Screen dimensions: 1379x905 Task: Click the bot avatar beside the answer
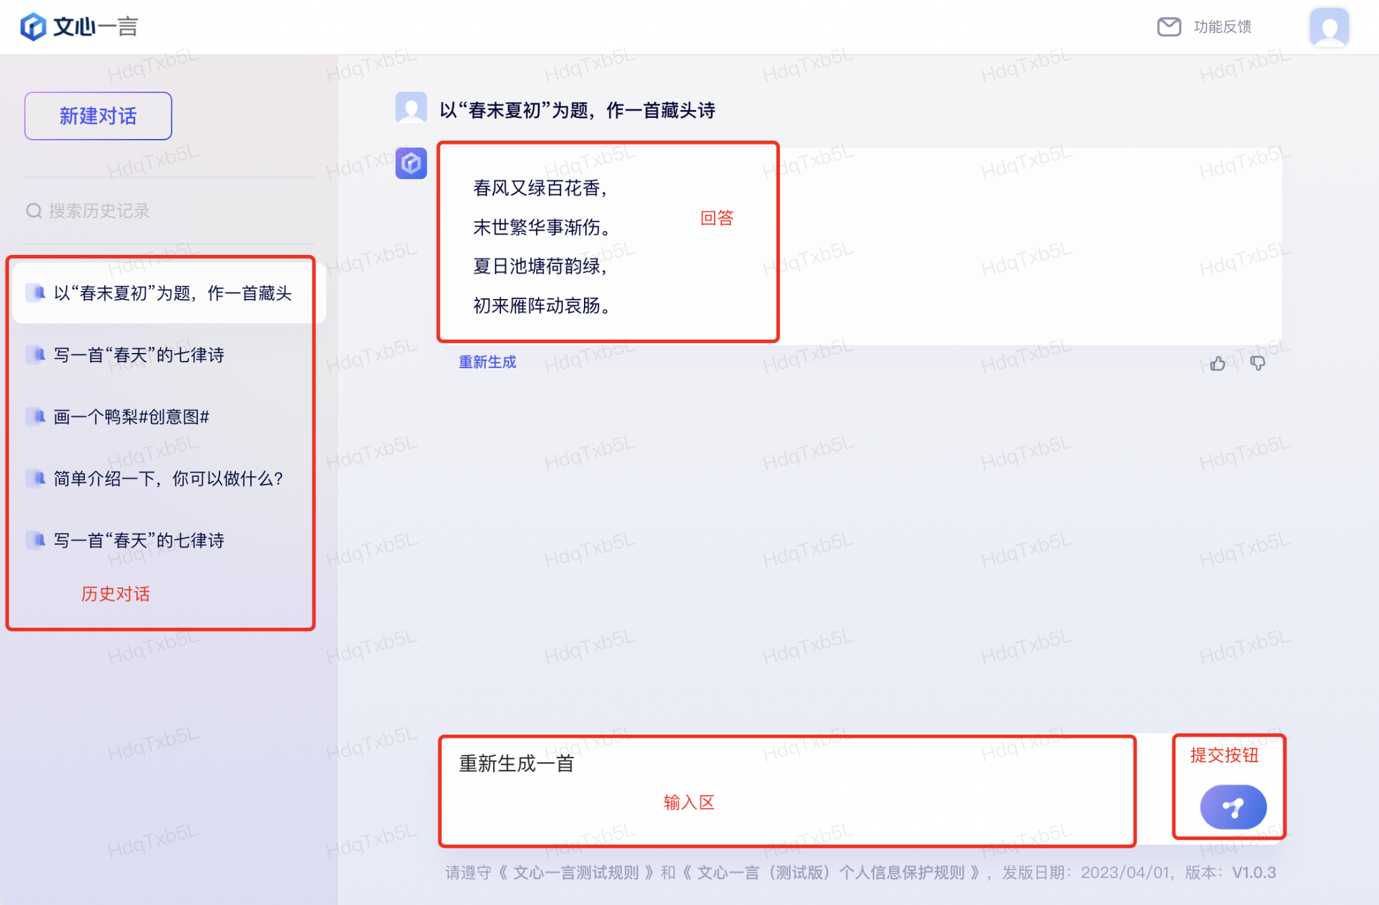coord(411,163)
